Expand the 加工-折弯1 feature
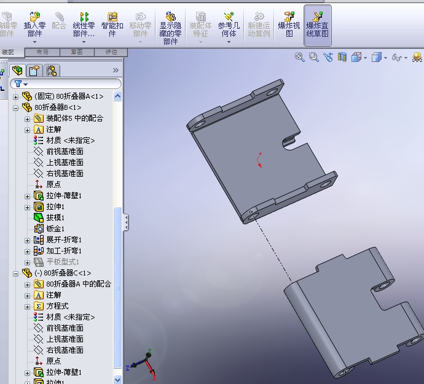 tap(27, 252)
